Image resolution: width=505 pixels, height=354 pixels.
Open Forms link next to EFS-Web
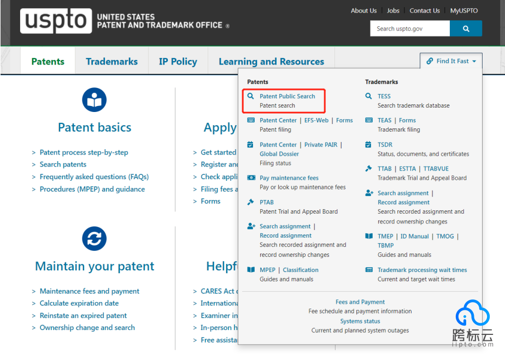coord(344,120)
